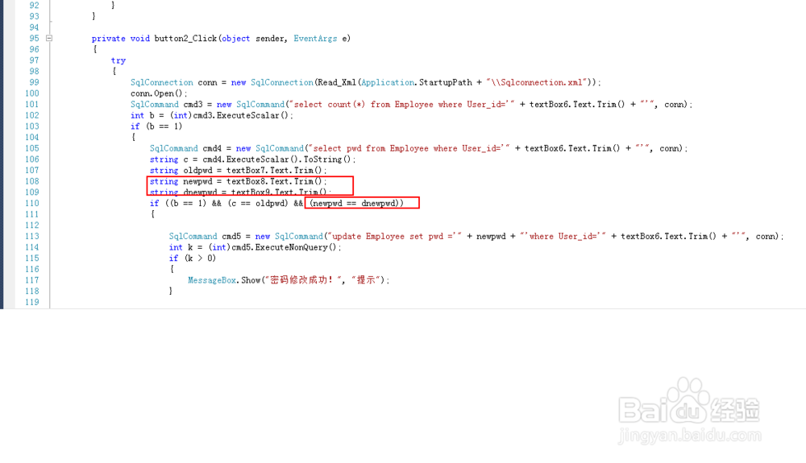
Task: Click line number 110 in gutter
Action: [x=32, y=203]
